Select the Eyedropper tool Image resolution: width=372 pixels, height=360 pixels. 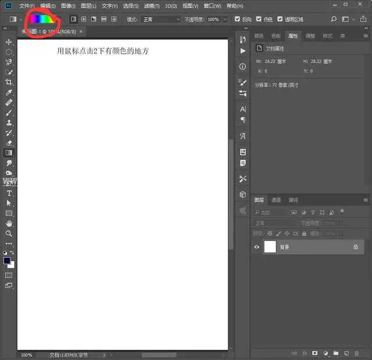click(9, 92)
